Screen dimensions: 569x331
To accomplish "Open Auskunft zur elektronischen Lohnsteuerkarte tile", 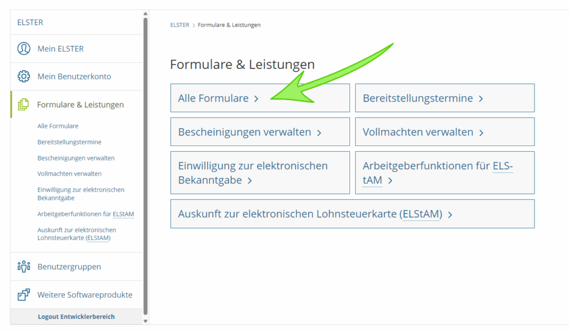I will pos(352,214).
